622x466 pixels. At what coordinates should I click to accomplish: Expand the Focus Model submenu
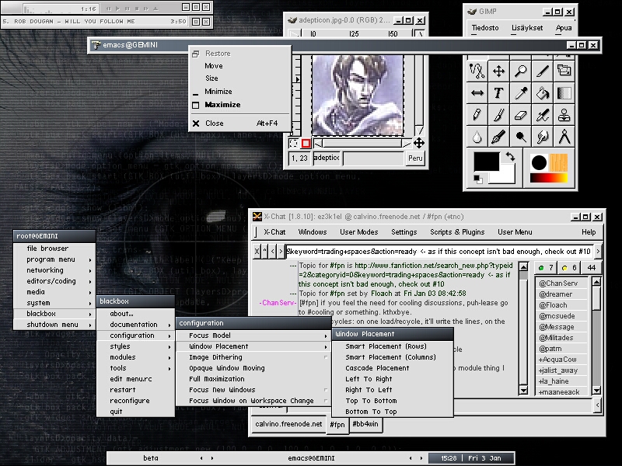tap(253, 336)
